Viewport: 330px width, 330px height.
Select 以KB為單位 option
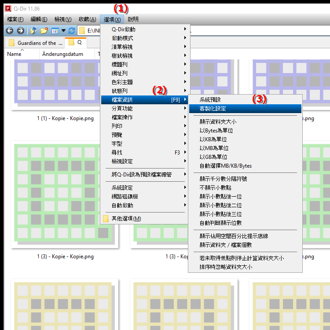click(x=245, y=139)
